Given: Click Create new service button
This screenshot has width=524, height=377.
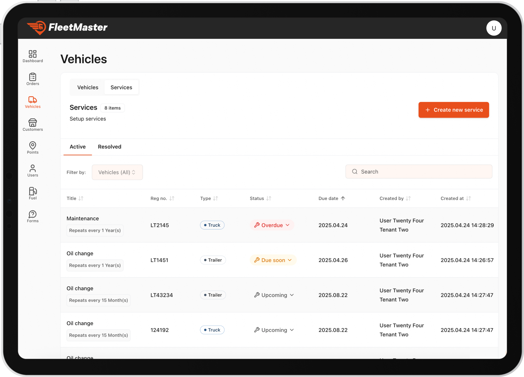Looking at the screenshot, I should 453,110.
